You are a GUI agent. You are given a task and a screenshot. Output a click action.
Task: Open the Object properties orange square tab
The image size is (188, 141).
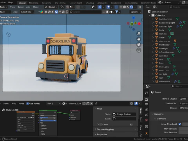[146, 133]
